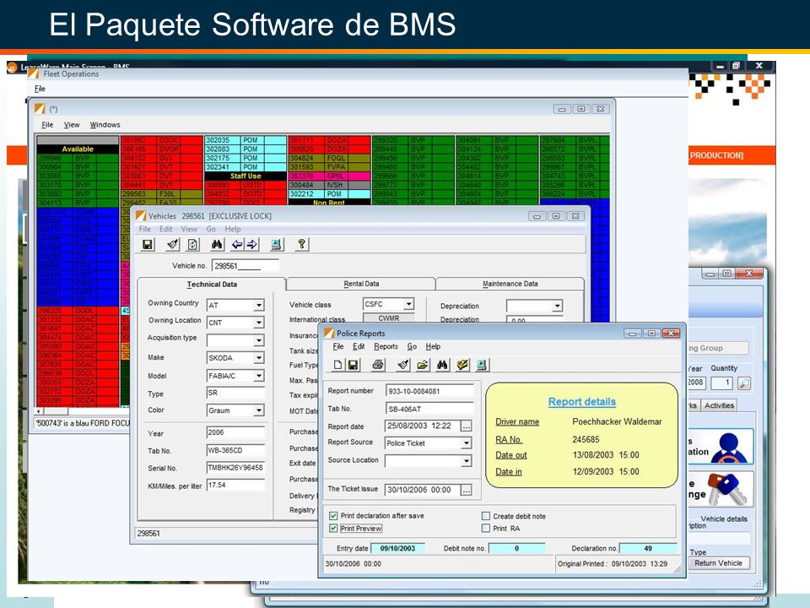Open the Windows menu in fleet grid window
This screenshot has width=810, height=608.
tap(105, 125)
